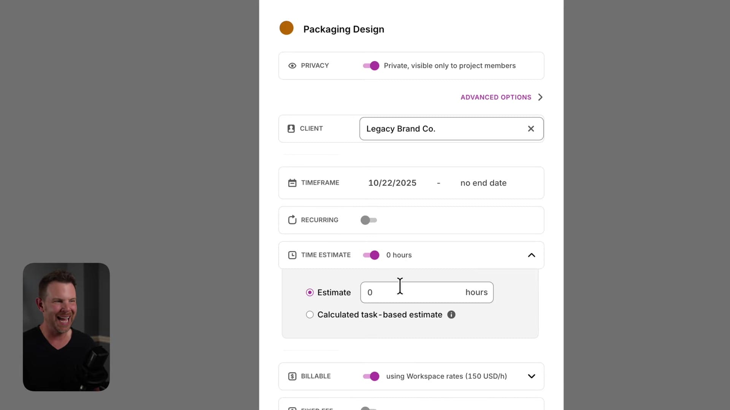The height and width of the screenshot is (410, 730).
Task: Click the estimate hours input field
Action: point(427,292)
